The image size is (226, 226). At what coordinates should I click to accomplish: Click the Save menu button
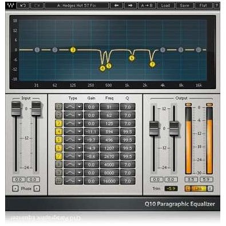tap(184, 6)
